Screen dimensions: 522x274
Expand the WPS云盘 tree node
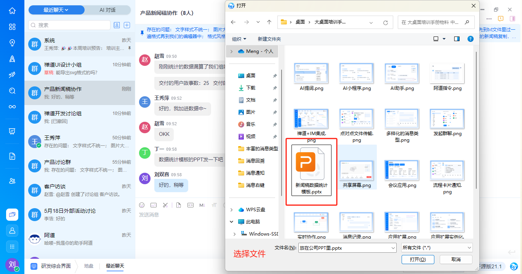coord(232,210)
